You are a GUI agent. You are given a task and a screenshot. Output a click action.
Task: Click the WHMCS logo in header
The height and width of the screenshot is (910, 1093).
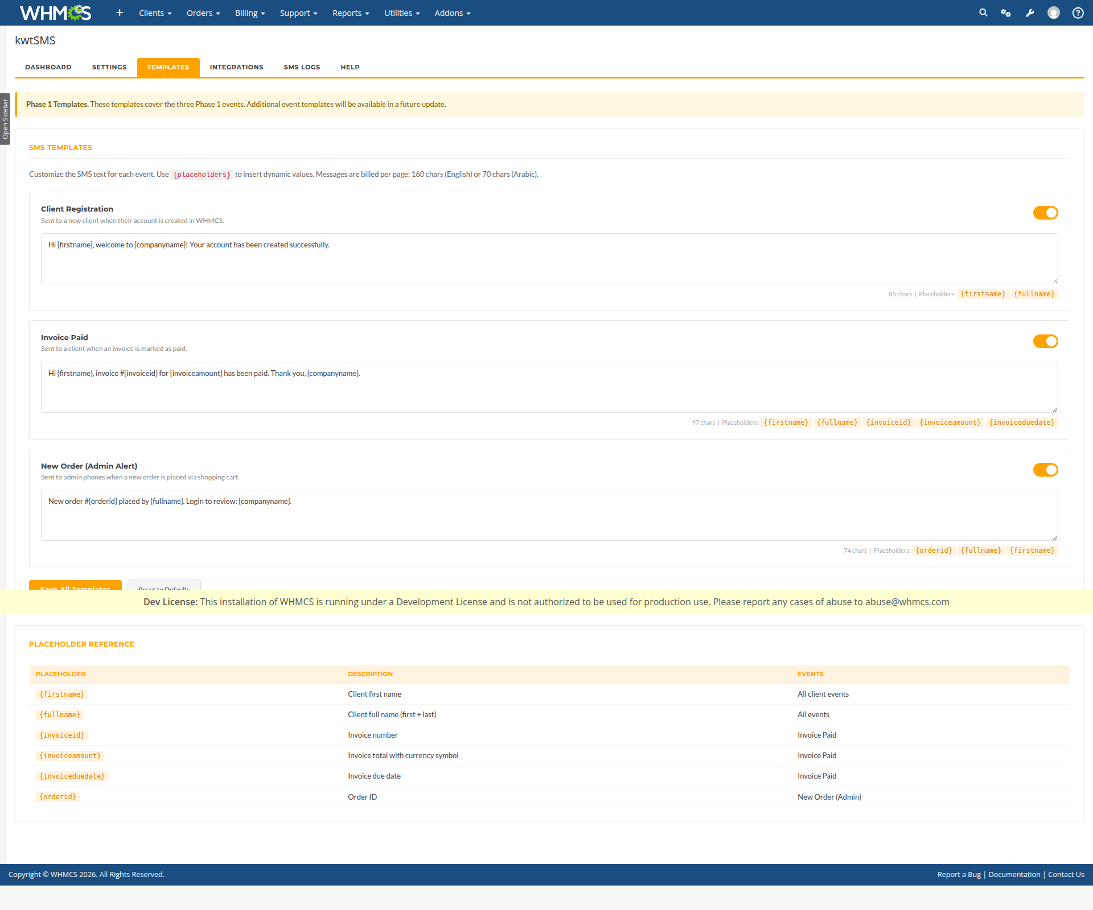55,13
